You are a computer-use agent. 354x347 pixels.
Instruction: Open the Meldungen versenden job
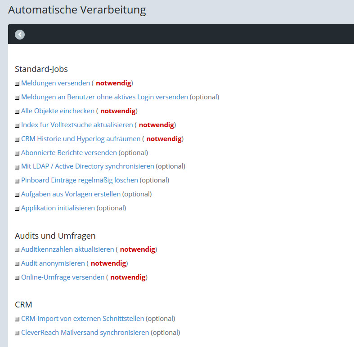coord(55,83)
